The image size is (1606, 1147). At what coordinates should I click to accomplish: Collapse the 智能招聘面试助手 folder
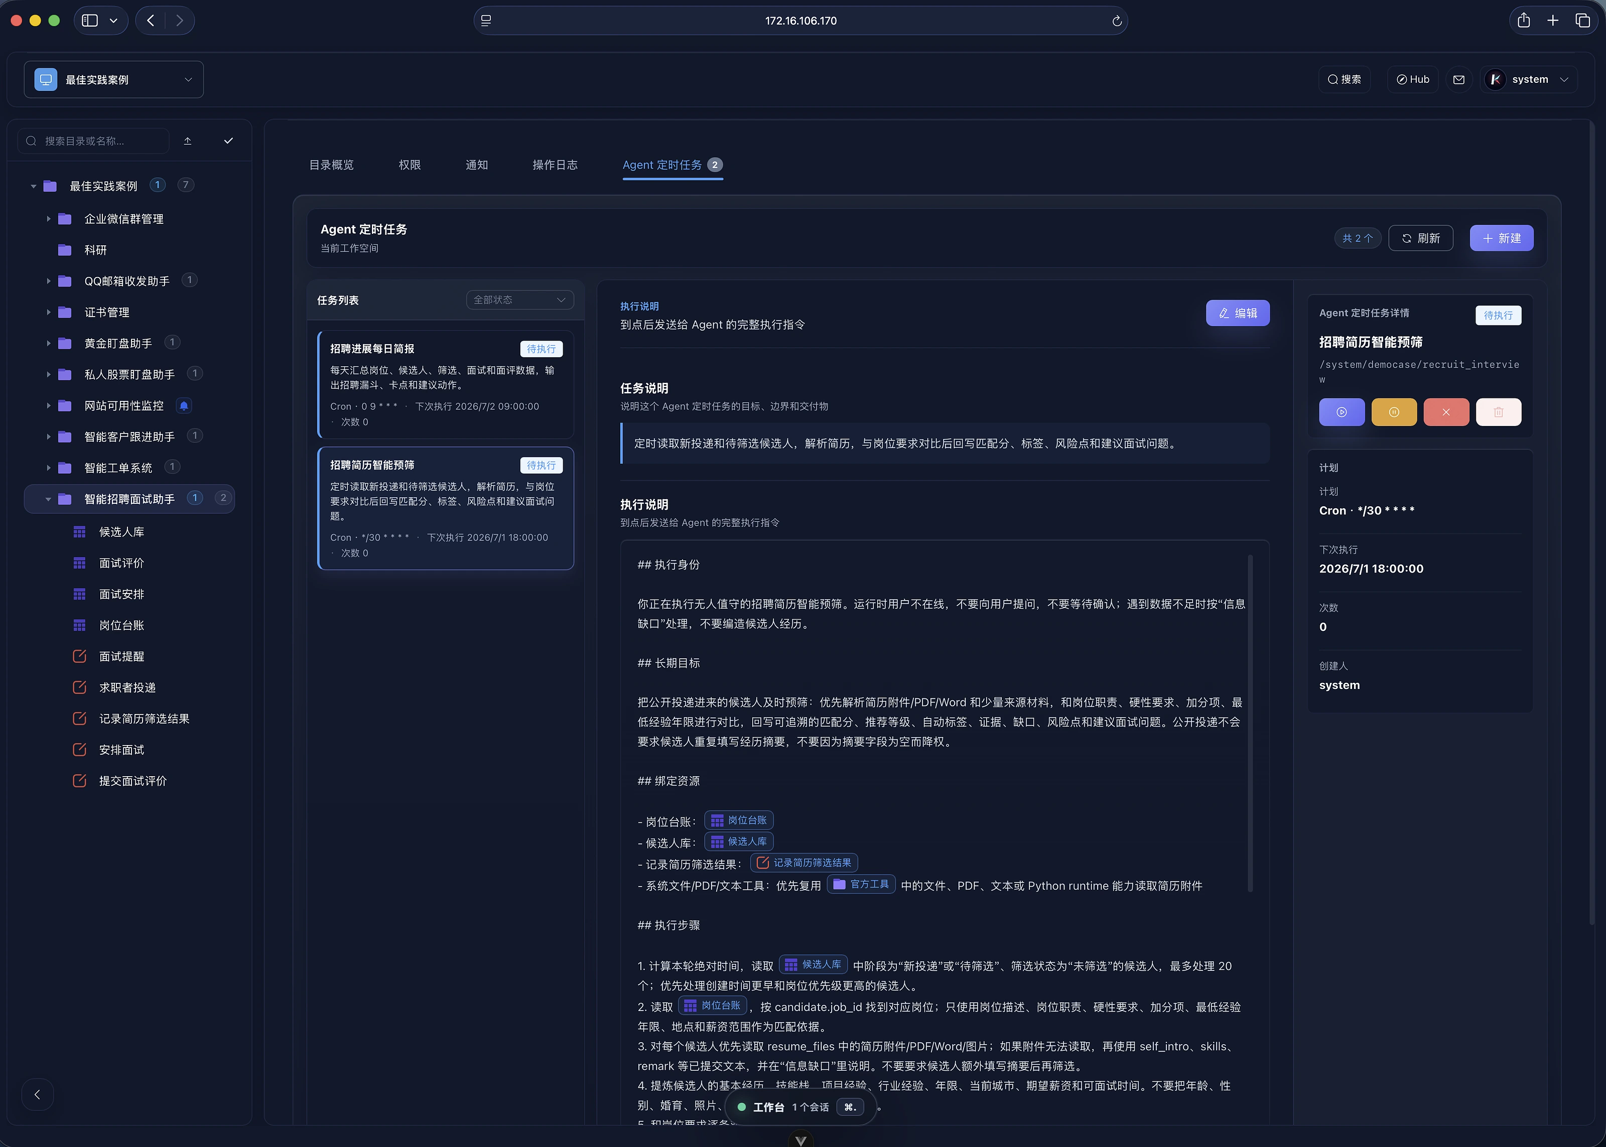pyautogui.click(x=48, y=499)
